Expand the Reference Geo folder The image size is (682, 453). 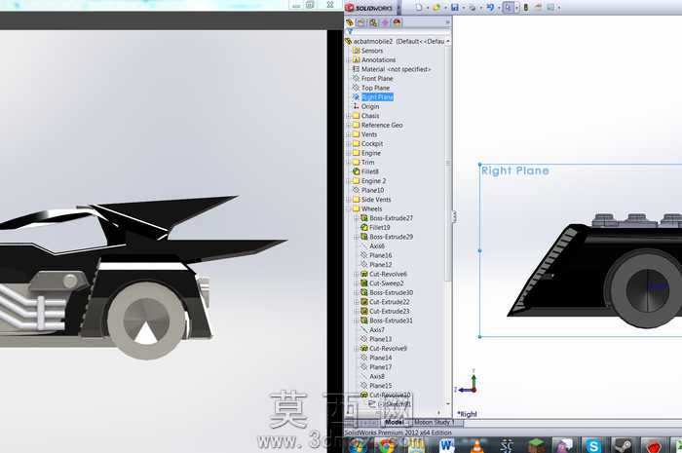tap(349, 126)
